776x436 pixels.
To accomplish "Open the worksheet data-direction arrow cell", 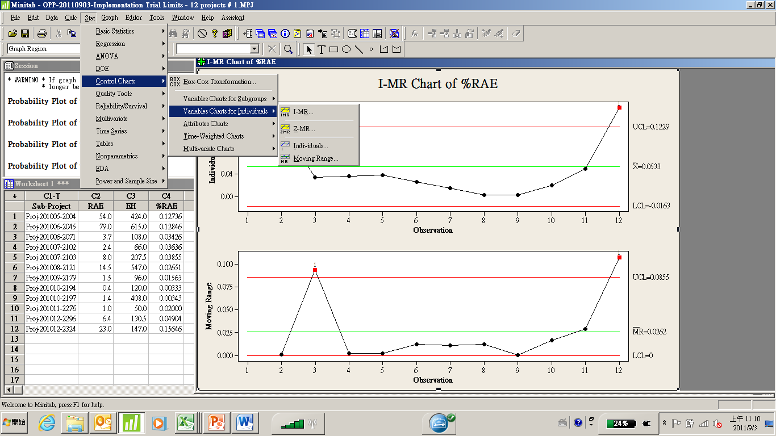I will pos(14,196).
